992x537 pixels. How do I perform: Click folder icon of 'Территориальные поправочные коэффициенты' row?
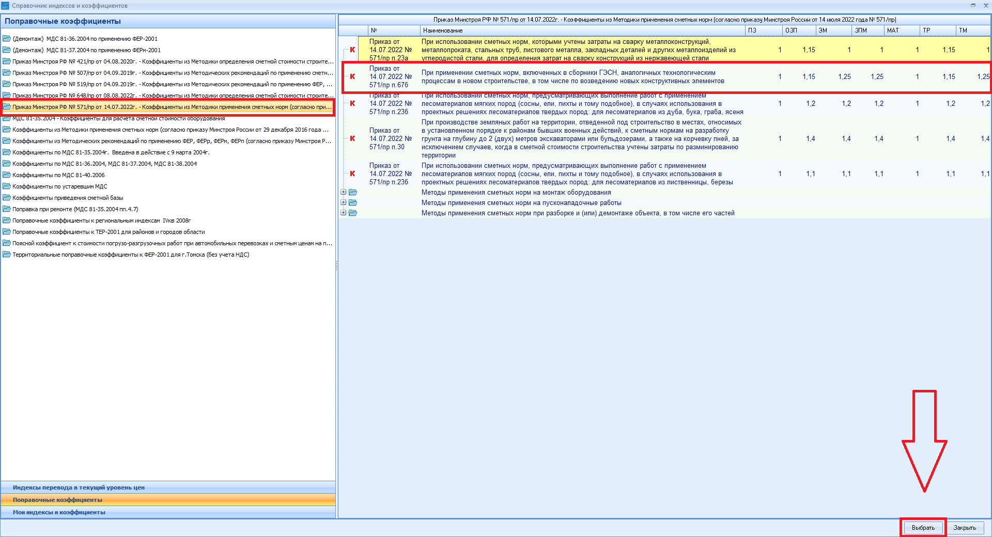click(7, 255)
